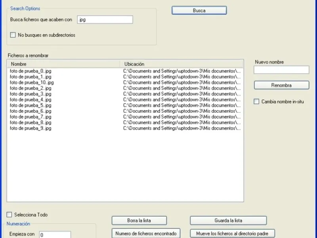
Task: Select file foto de prueba_0..jpg
Action: 31,71
